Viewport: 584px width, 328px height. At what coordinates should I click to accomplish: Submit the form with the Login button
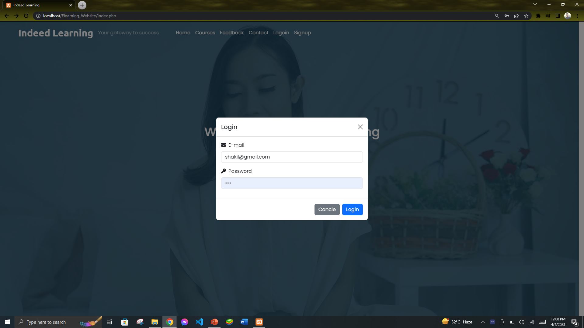(352, 209)
